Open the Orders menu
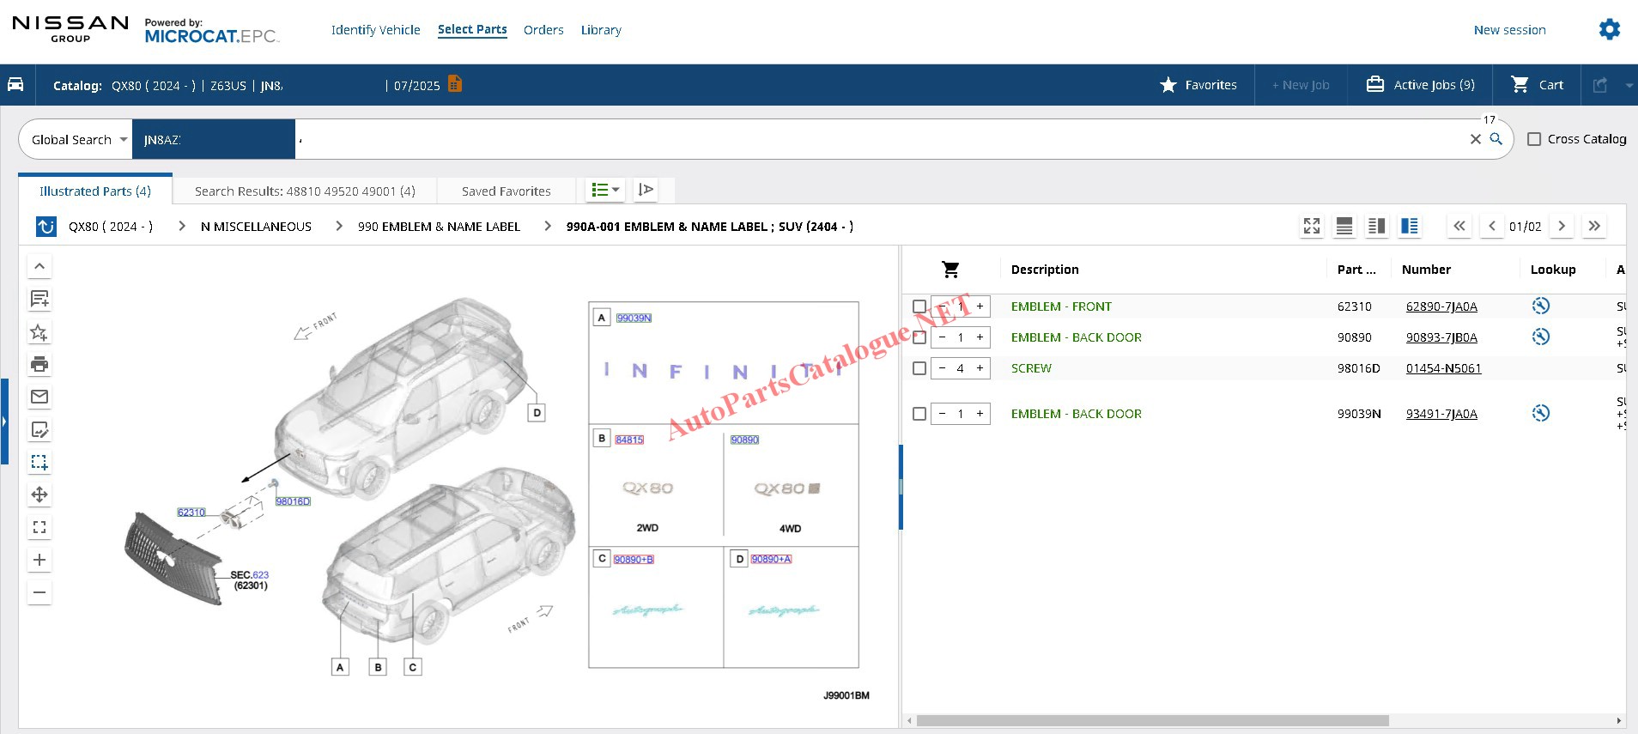The image size is (1638, 734). [543, 30]
